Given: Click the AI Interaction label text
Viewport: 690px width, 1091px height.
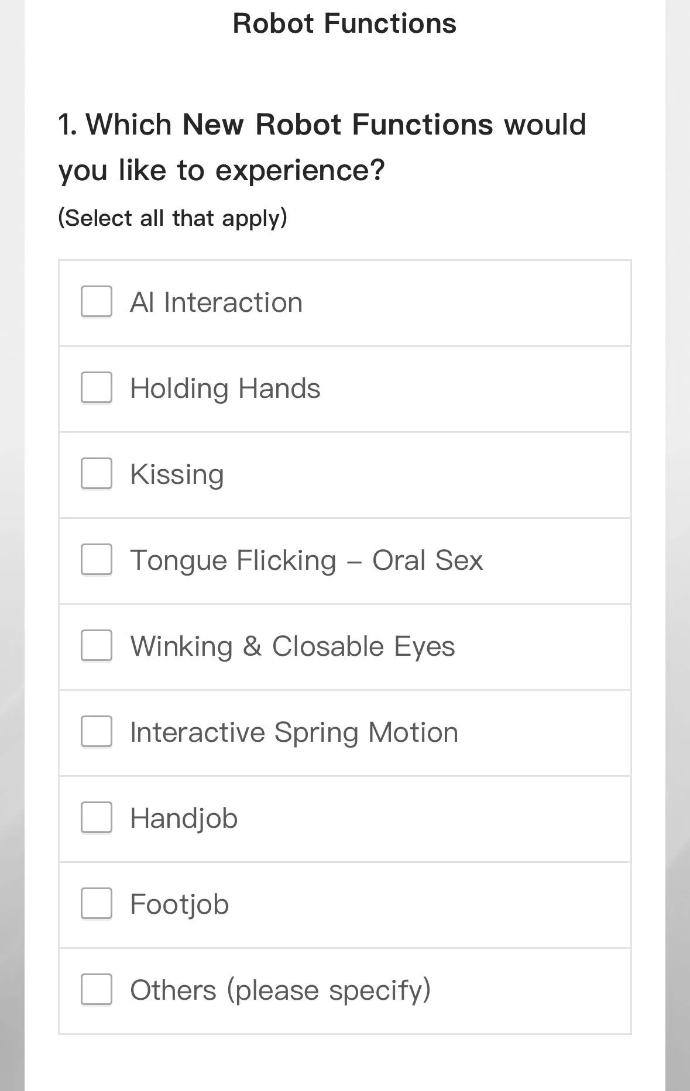Looking at the screenshot, I should [216, 302].
